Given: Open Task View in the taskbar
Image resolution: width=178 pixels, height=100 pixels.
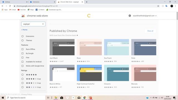Looking at the screenshot, I should 48,97.
